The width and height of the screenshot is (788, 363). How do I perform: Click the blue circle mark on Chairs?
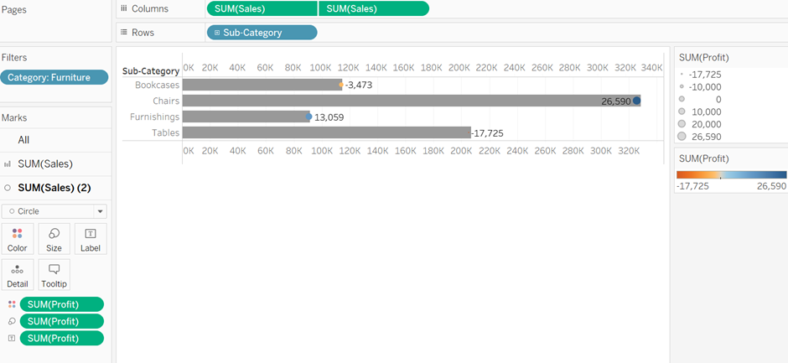click(x=637, y=101)
